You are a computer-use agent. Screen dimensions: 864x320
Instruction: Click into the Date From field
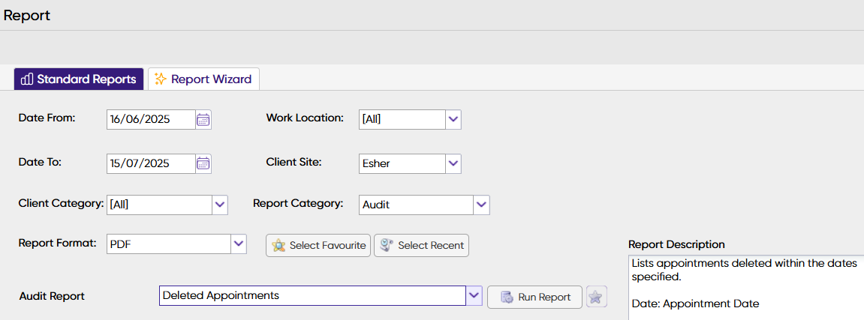coord(150,119)
